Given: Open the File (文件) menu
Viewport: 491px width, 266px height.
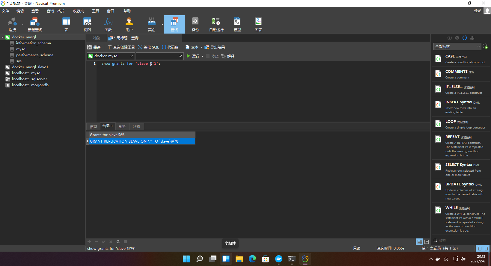Looking at the screenshot, I should [x=5, y=11].
